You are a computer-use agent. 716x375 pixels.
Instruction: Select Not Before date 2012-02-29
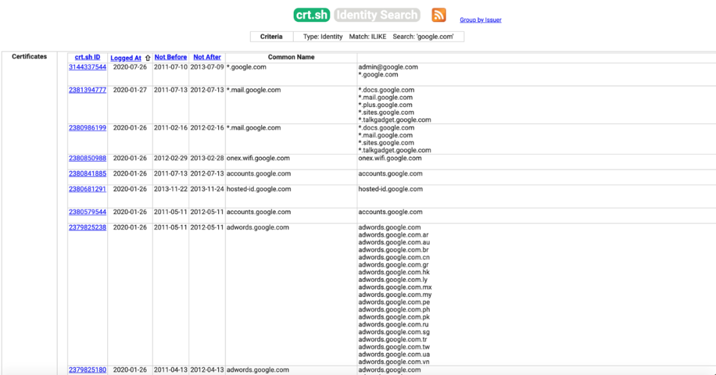(x=170, y=158)
